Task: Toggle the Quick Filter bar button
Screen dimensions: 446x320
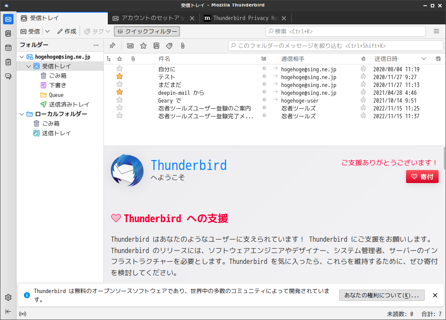Action: pos(147,31)
